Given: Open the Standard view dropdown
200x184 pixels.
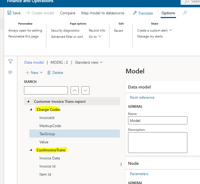Looking at the screenshot, I should (89, 62).
